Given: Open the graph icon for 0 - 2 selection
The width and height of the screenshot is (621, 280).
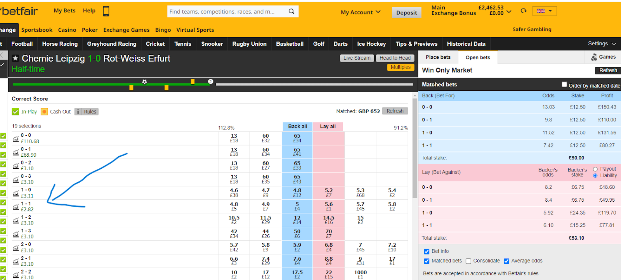Looking at the screenshot, I should pyautogui.click(x=16, y=166).
